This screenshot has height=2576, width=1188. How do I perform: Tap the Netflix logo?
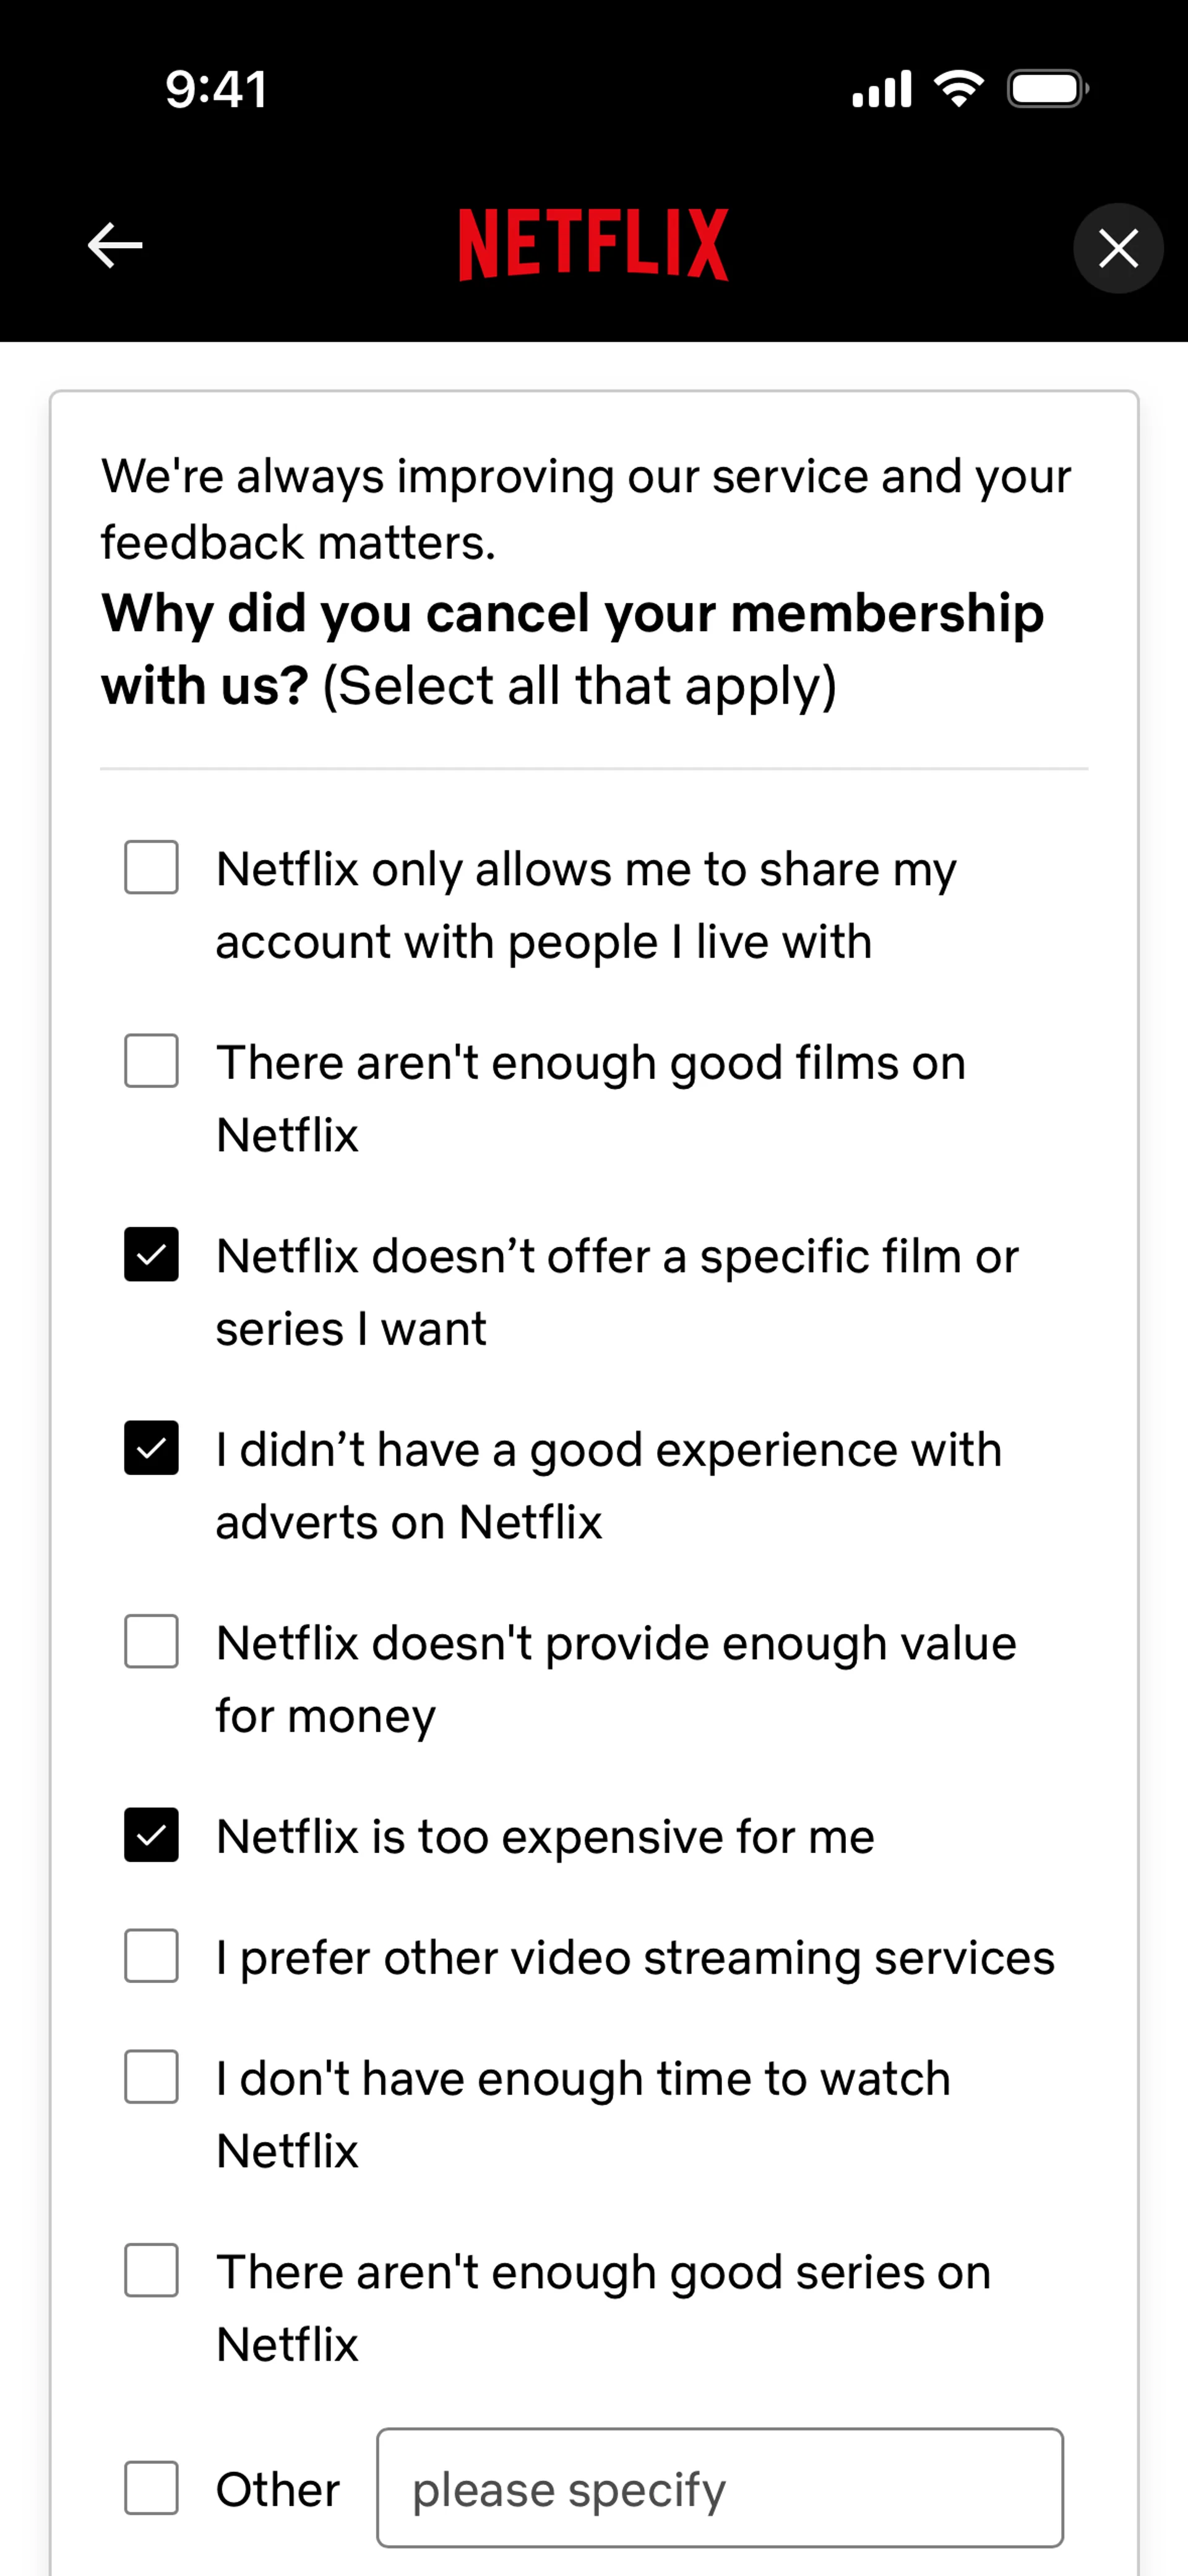click(x=593, y=245)
